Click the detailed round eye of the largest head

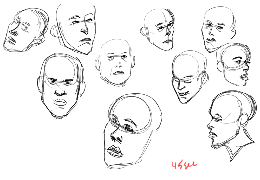click(x=127, y=127)
